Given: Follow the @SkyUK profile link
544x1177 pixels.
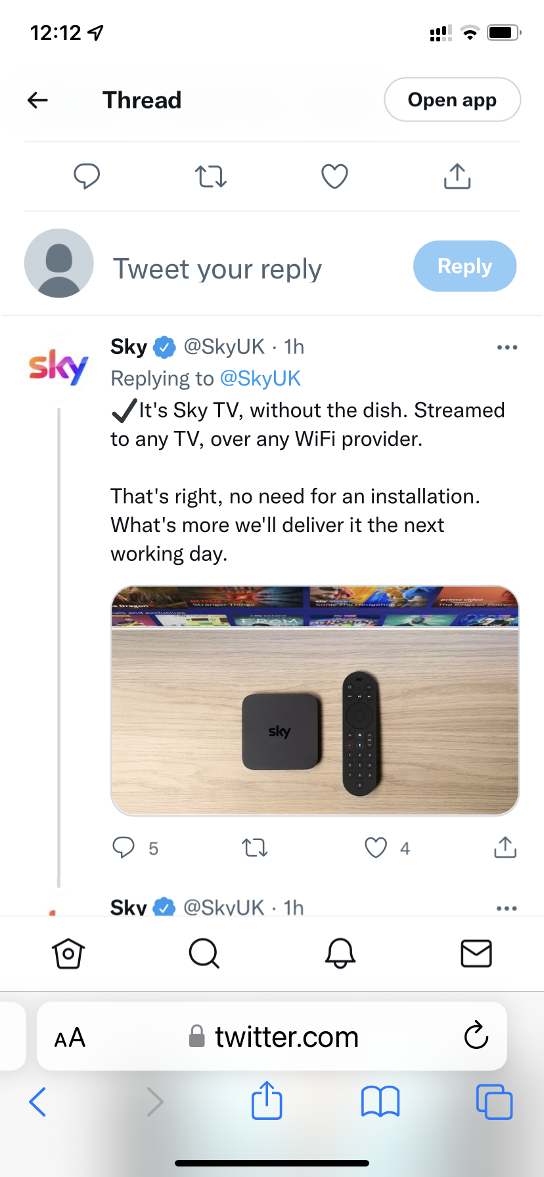Looking at the screenshot, I should click(261, 378).
